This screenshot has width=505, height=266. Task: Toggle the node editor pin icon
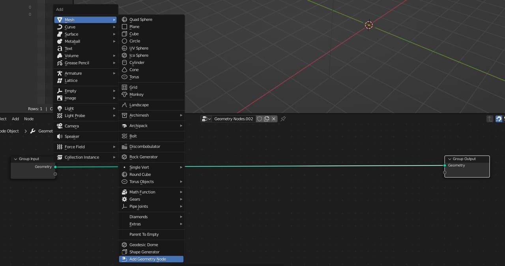(x=283, y=119)
